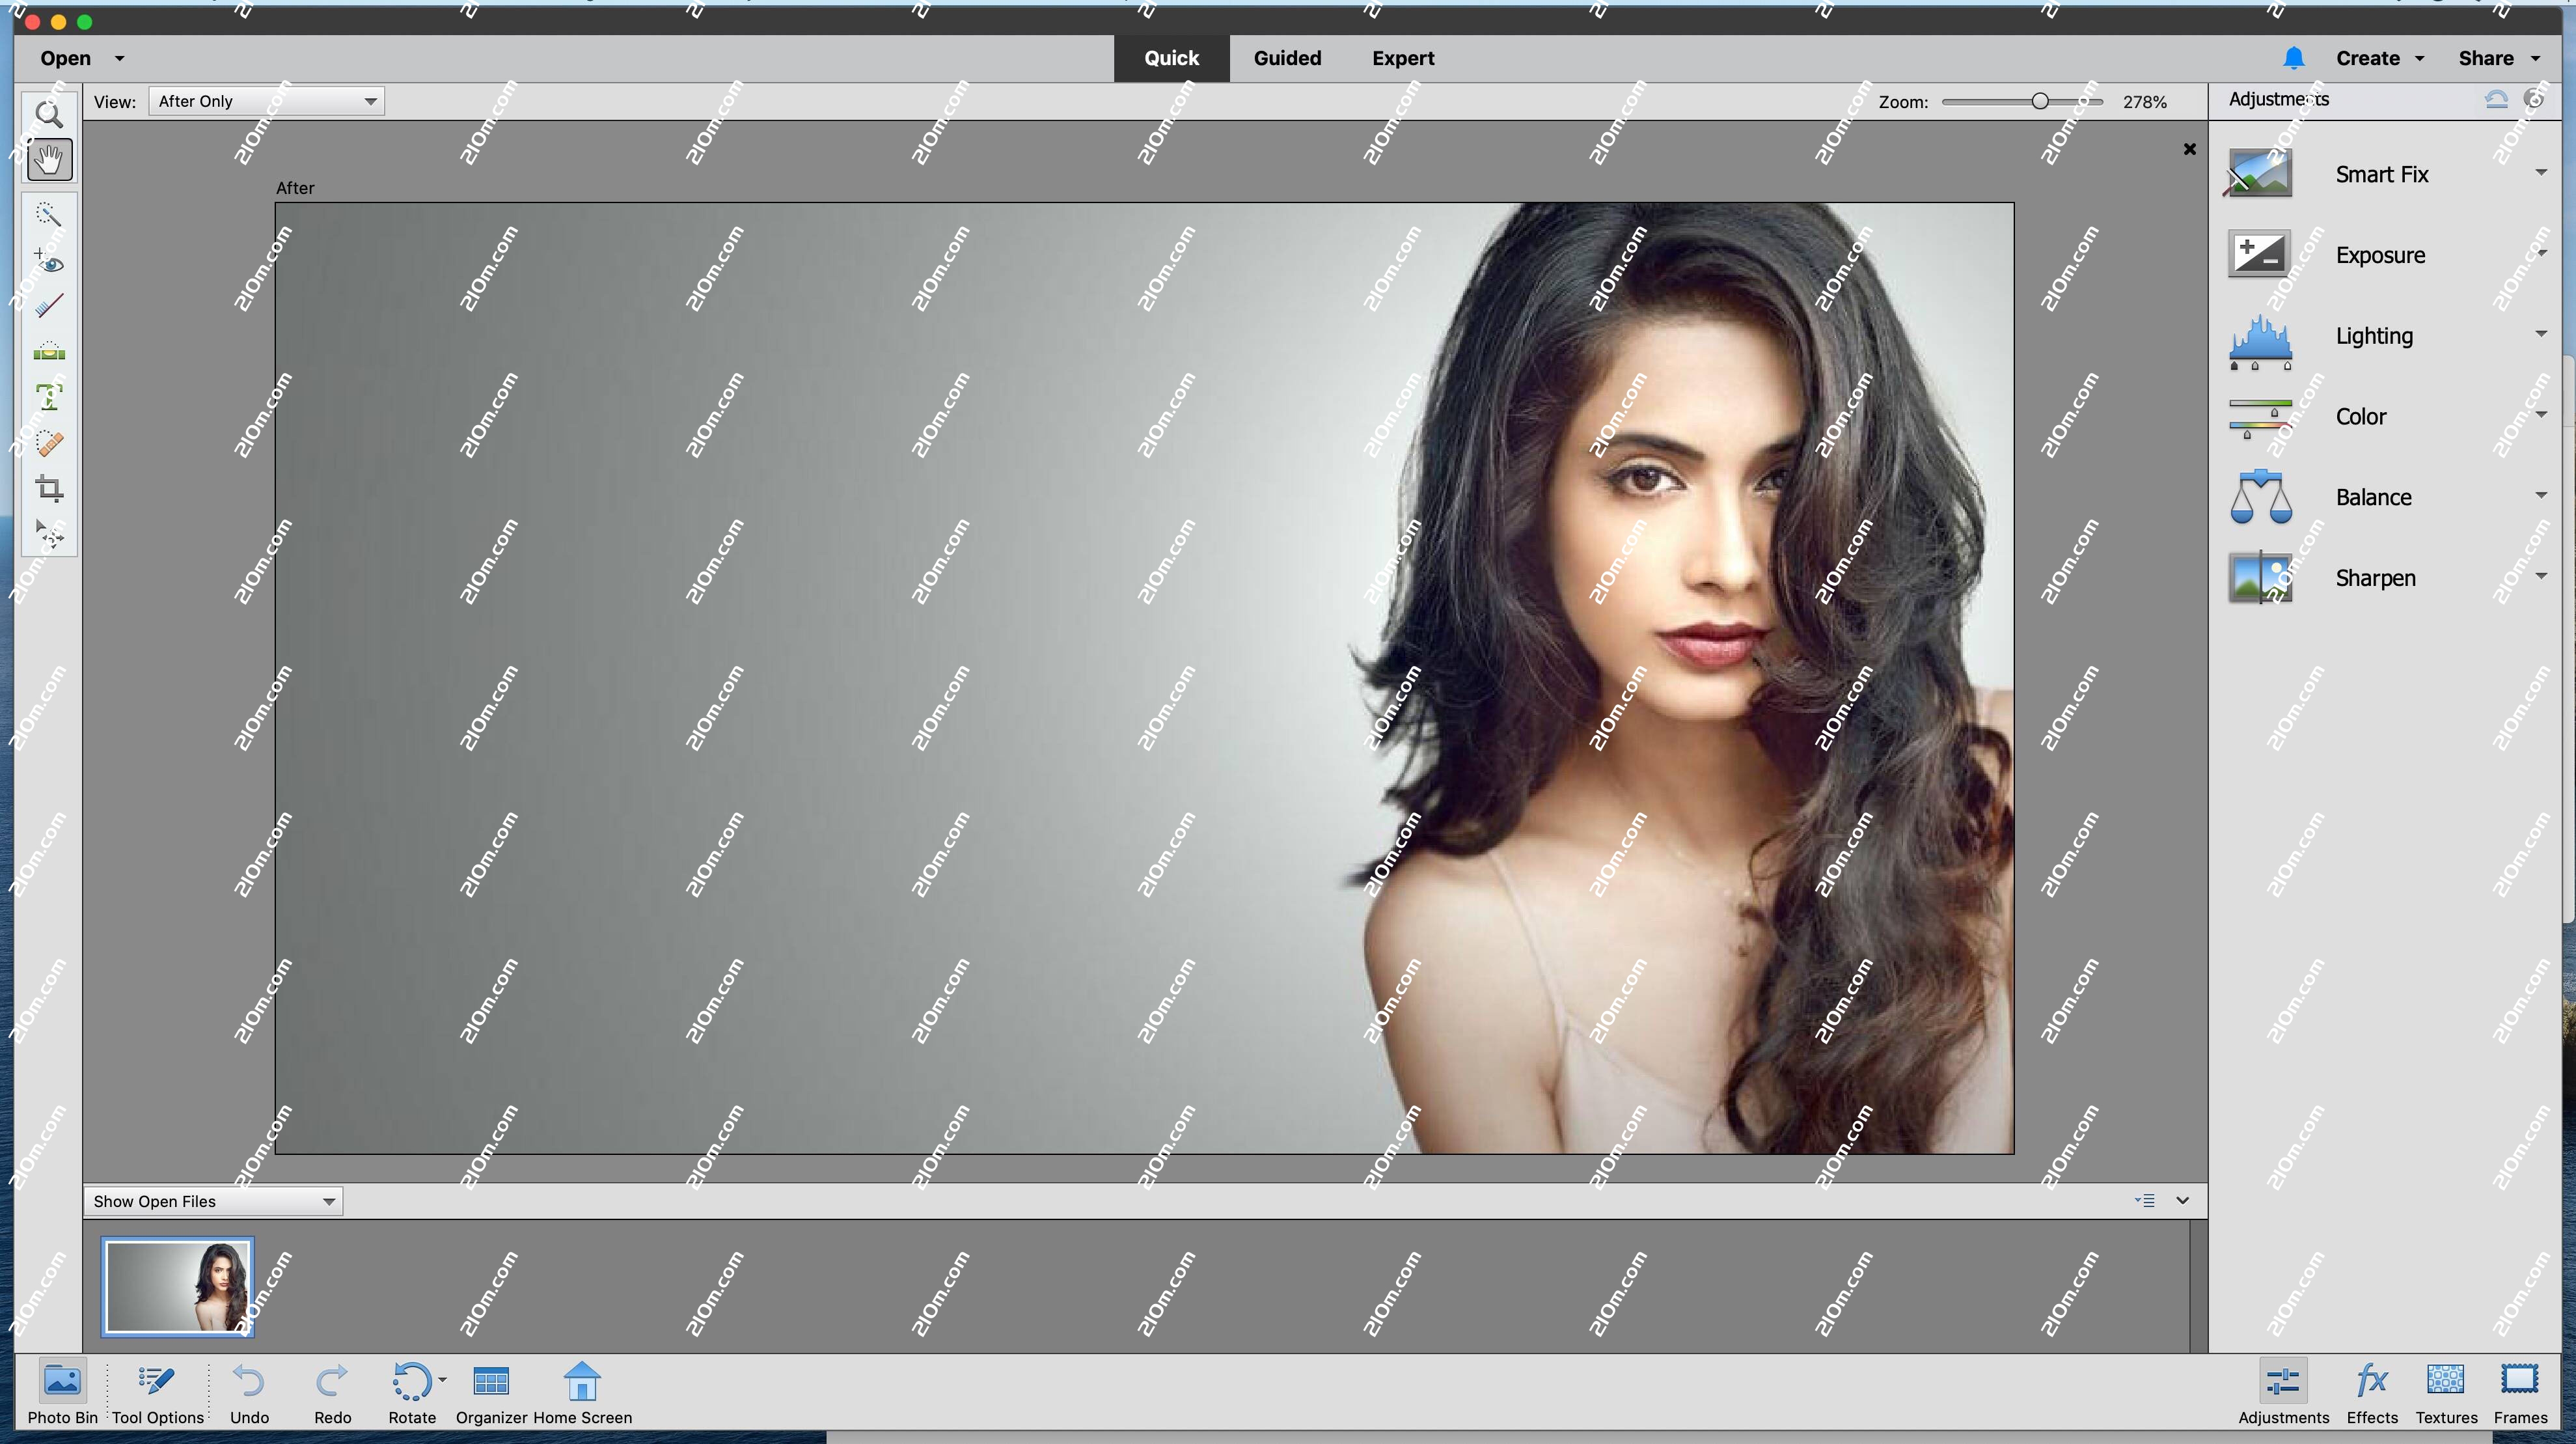This screenshot has width=2576, height=1444.
Task: Click the Open button
Action: tap(65, 58)
